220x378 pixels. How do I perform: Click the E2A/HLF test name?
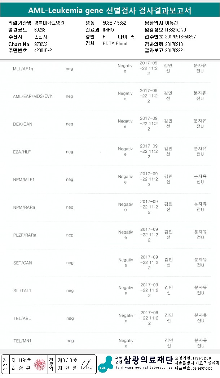tap(22, 152)
